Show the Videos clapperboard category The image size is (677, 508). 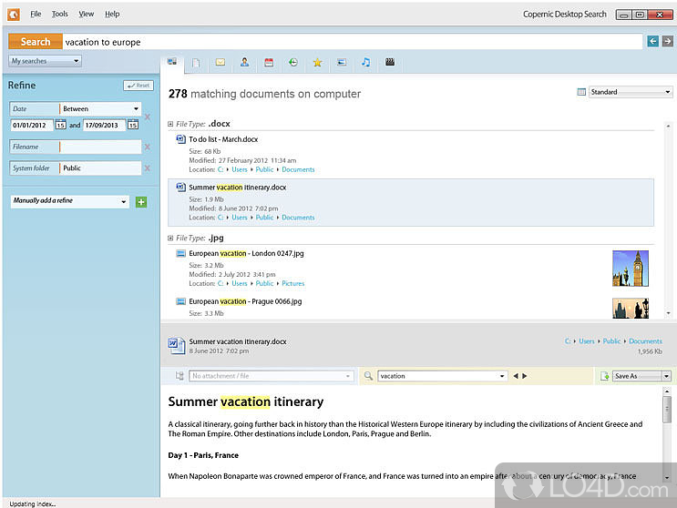390,63
